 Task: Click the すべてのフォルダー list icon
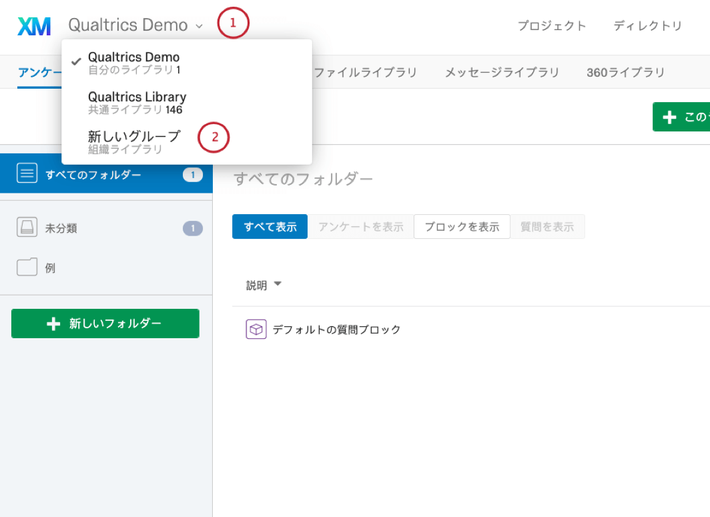(27, 173)
